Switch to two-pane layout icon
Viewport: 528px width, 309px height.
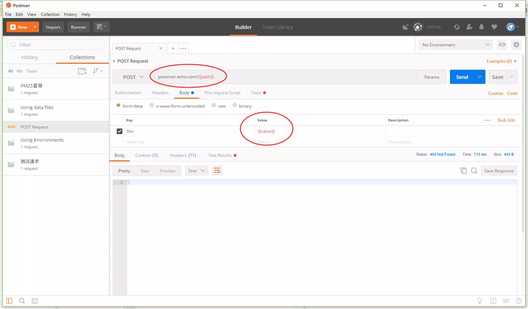(x=493, y=301)
